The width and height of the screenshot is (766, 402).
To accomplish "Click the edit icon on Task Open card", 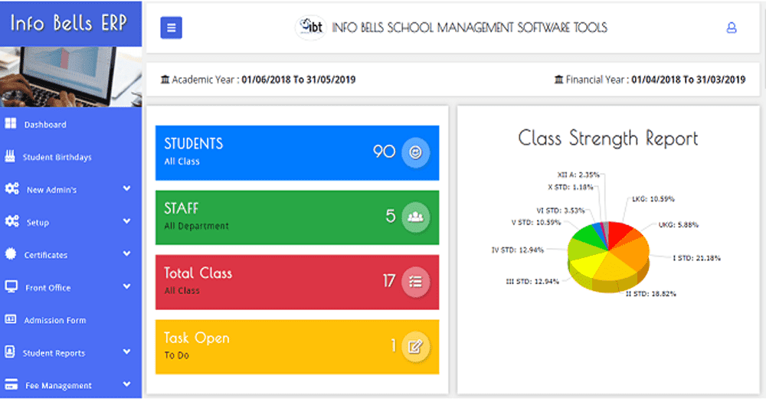I will [415, 346].
